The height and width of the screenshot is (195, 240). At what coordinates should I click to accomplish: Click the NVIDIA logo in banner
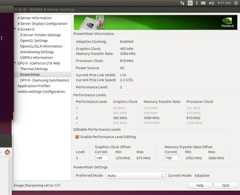coord(228,23)
